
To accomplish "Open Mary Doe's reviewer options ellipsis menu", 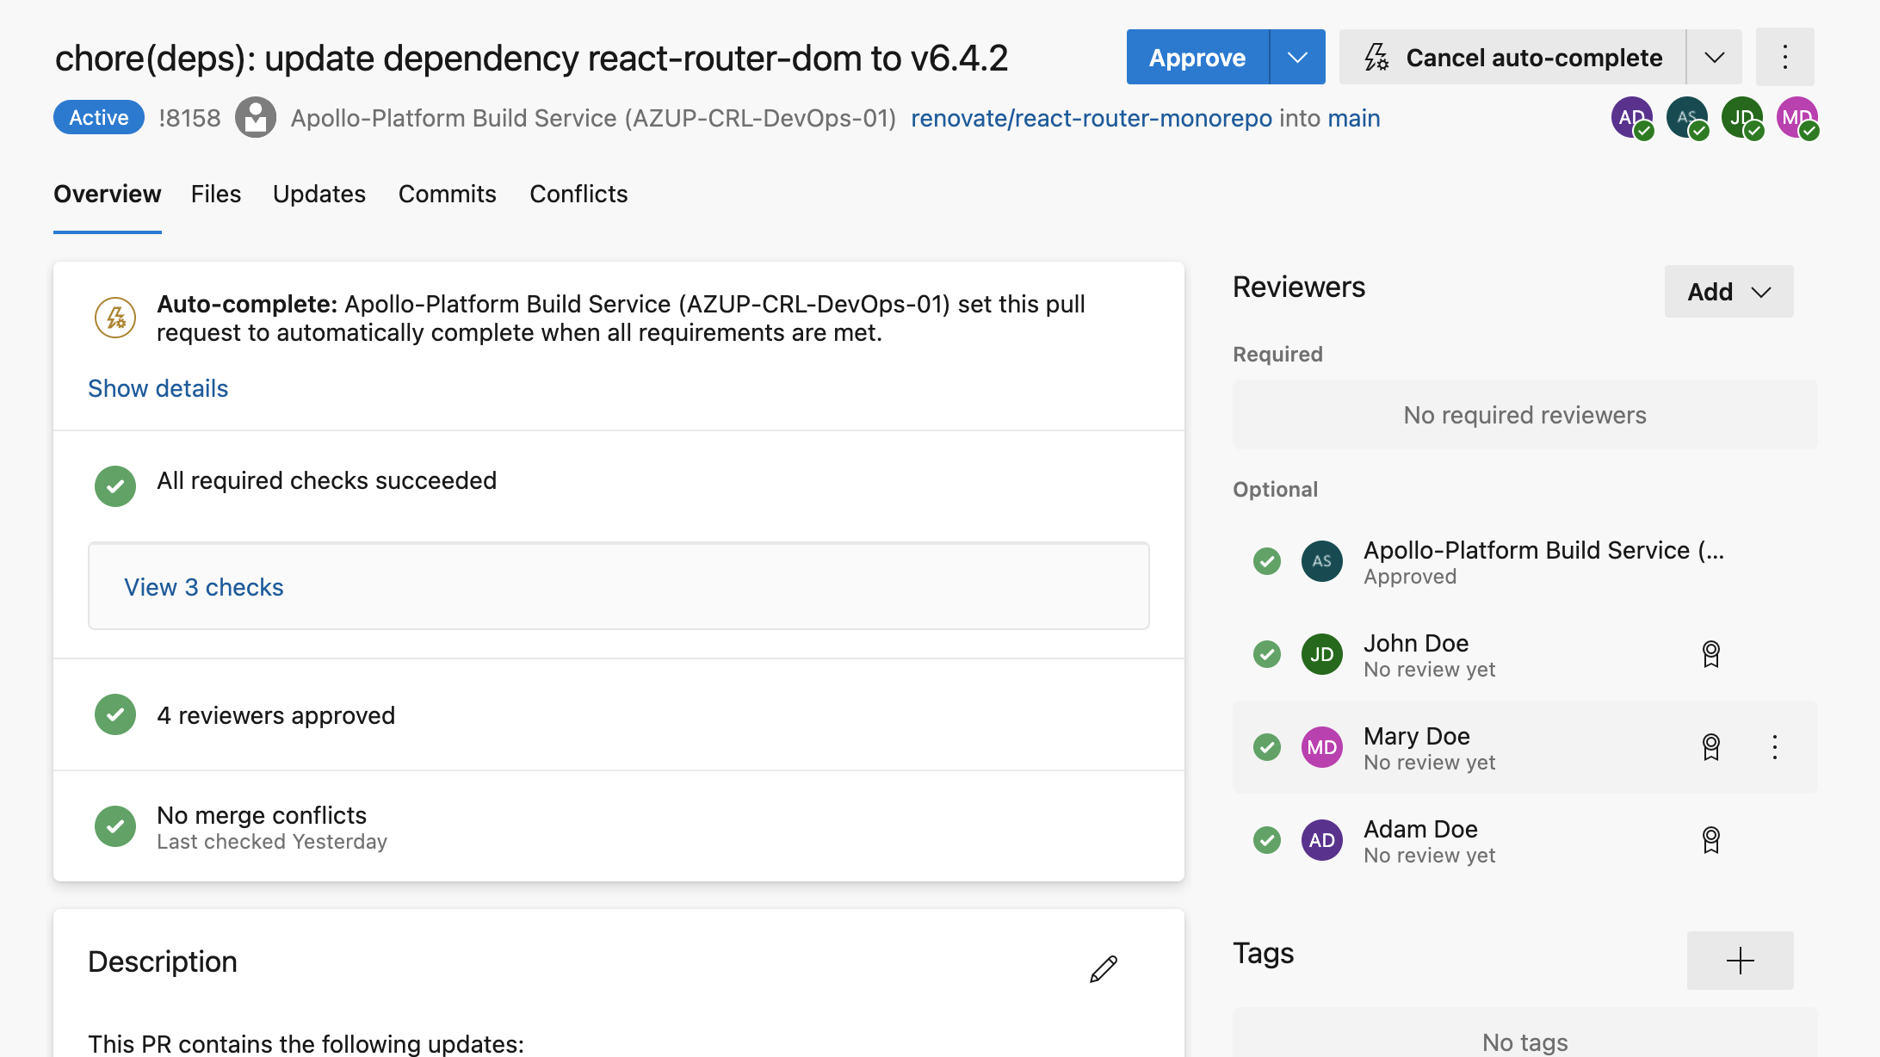I will (x=1774, y=746).
